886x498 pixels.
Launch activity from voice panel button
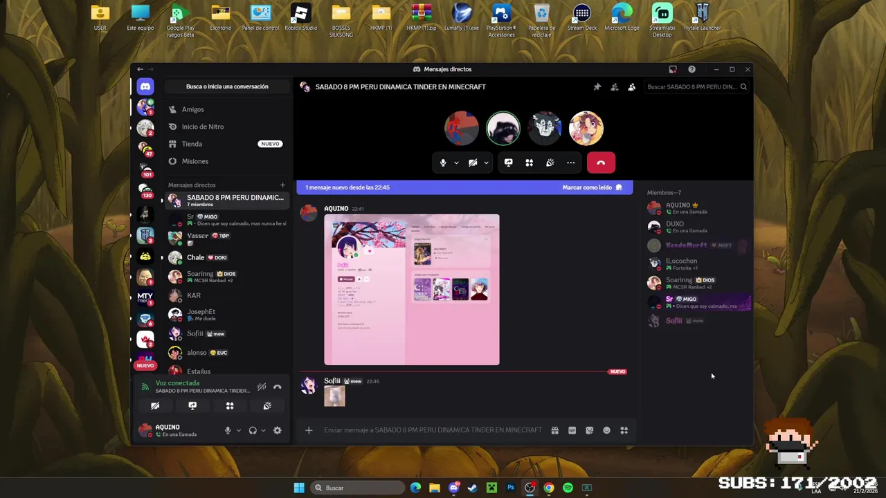coord(230,406)
